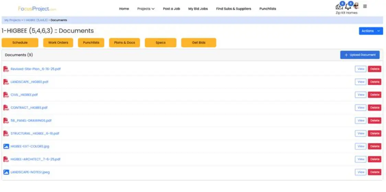The height and width of the screenshot is (192, 386).
Task: View the Revised-Site-Plan_6-16-25.pdf document
Action: (361, 69)
